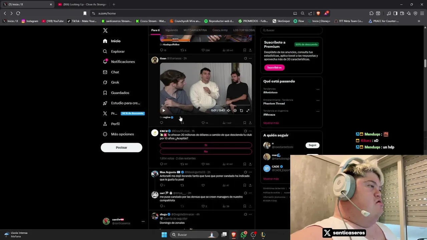Open WhatsApp from the taskbar
The width and height of the screenshot is (427, 240).
244,235
